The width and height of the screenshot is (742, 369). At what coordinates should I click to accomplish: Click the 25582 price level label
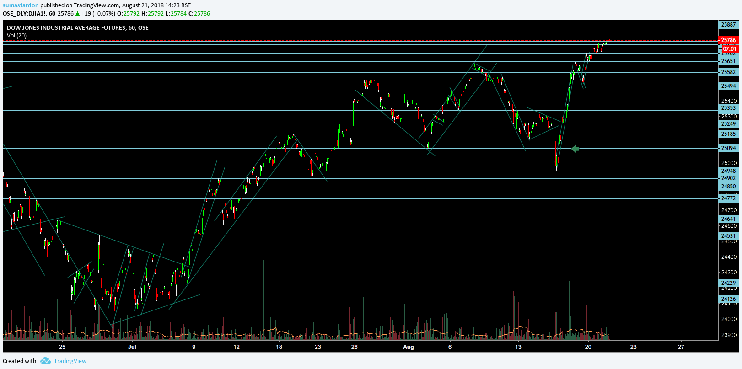728,72
